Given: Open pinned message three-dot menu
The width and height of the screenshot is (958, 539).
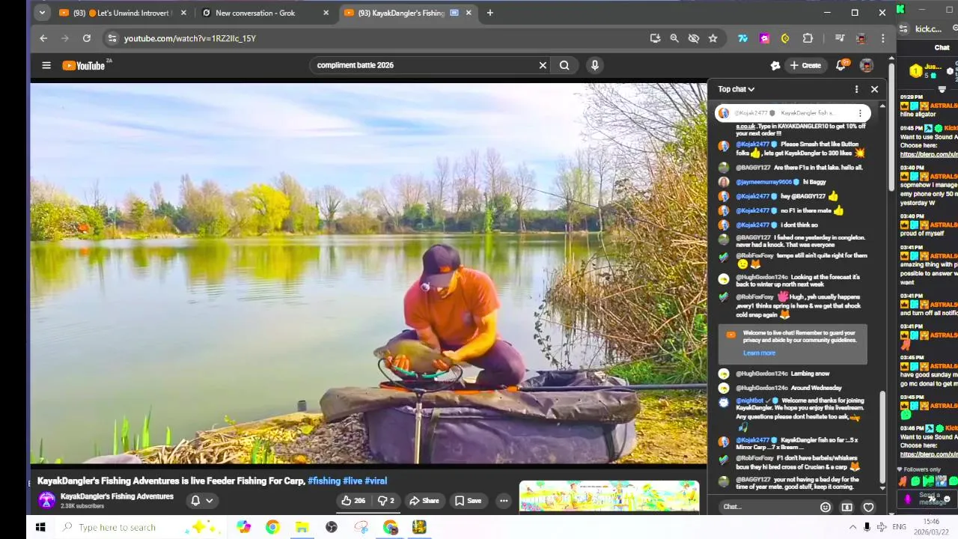Looking at the screenshot, I should coord(860,113).
